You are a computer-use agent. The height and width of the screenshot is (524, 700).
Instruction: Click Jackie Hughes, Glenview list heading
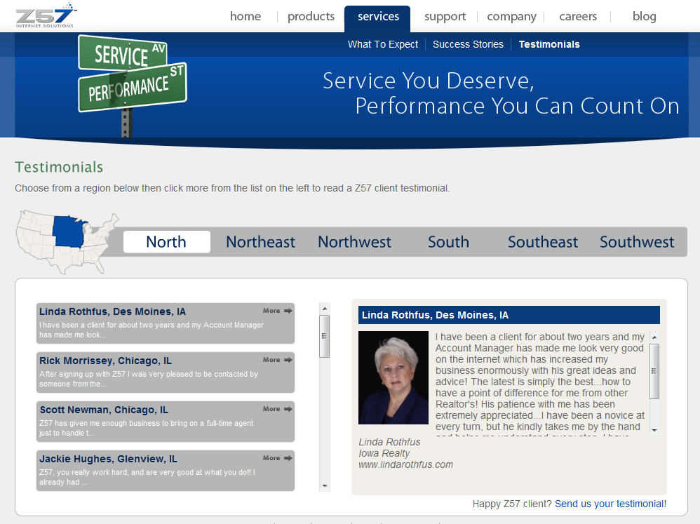click(108, 459)
